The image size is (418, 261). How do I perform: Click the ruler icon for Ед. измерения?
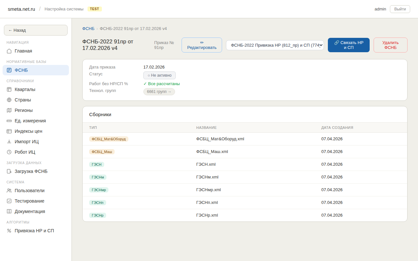(9, 121)
